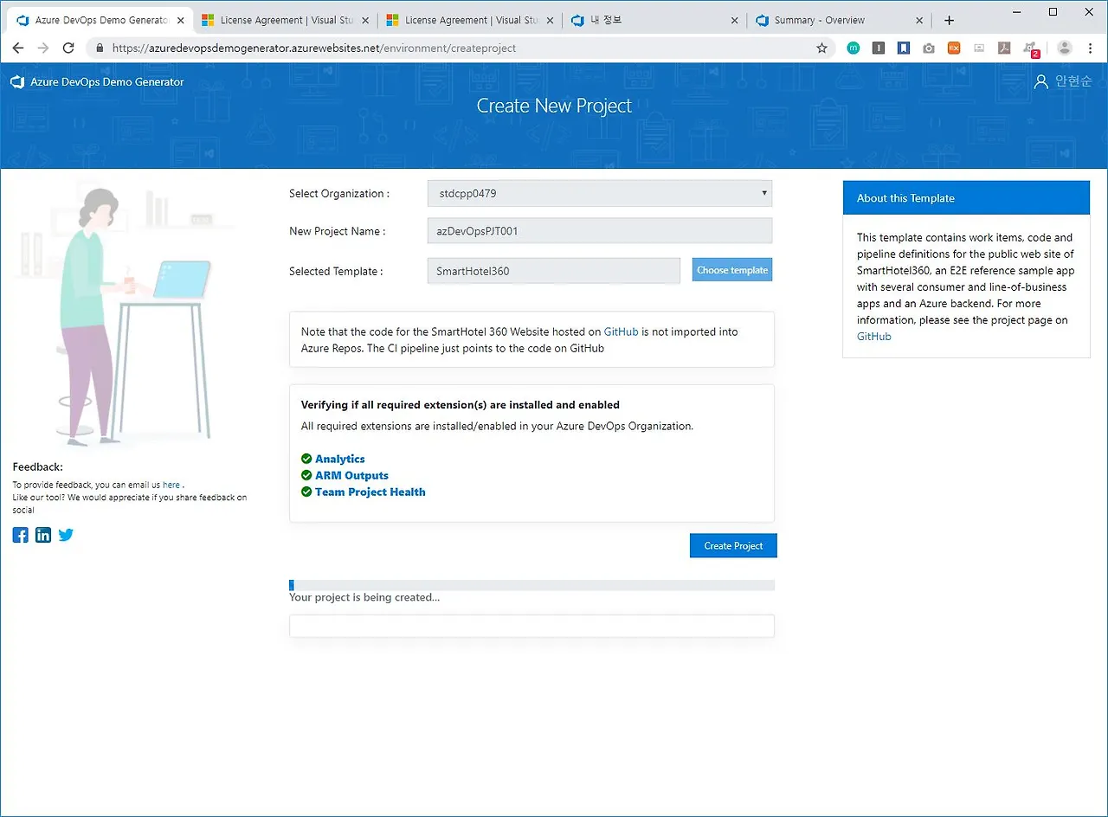1108x817 pixels.
Task: Open the GitHub link in About this Template
Action: click(873, 337)
